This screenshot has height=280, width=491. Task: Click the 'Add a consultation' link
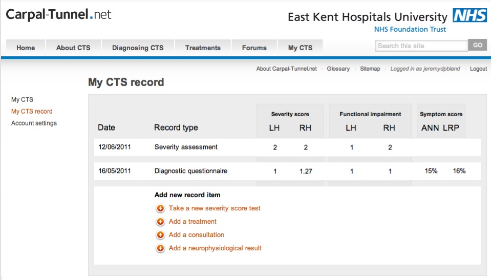point(196,235)
